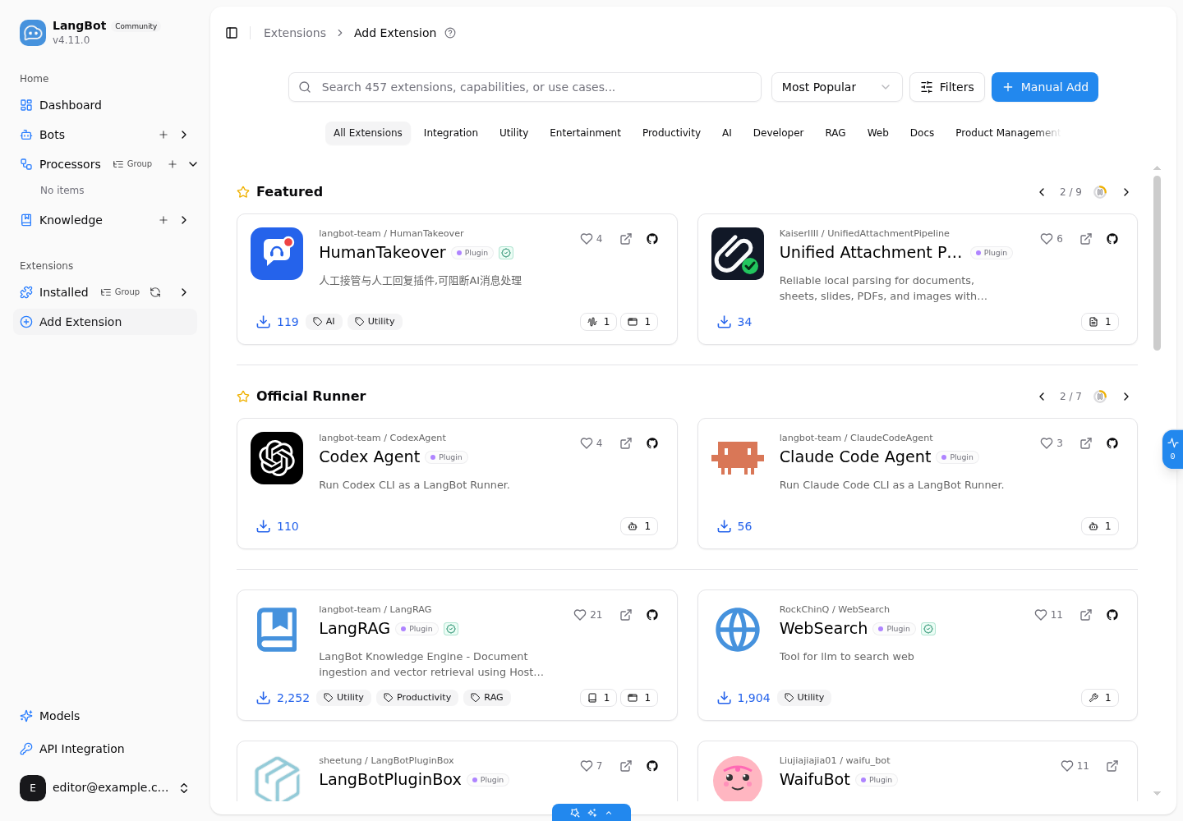Open editor@example account switcher
The image size is (1183, 821).
[105, 788]
